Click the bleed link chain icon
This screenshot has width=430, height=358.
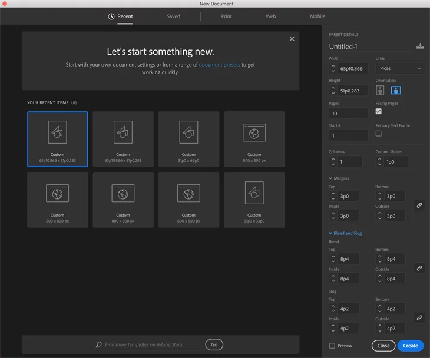(x=419, y=268)
